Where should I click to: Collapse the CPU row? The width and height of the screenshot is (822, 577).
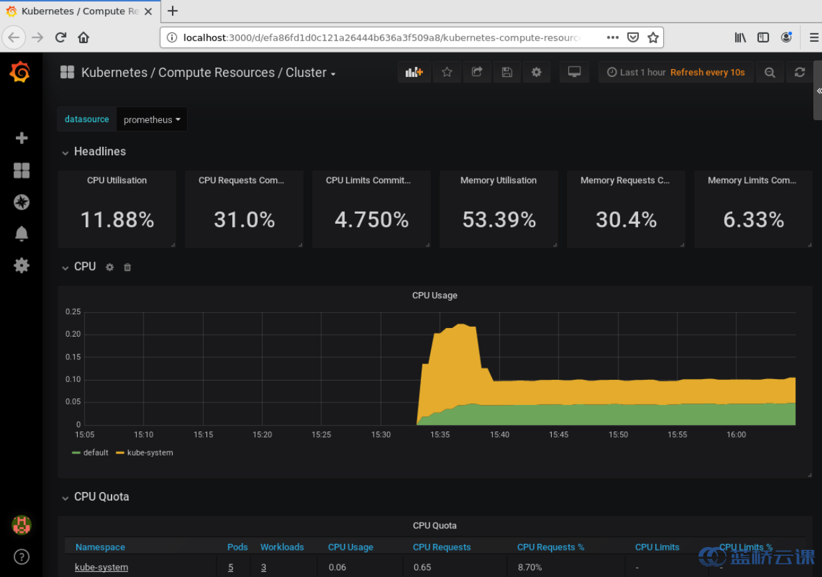click(79, 266)
